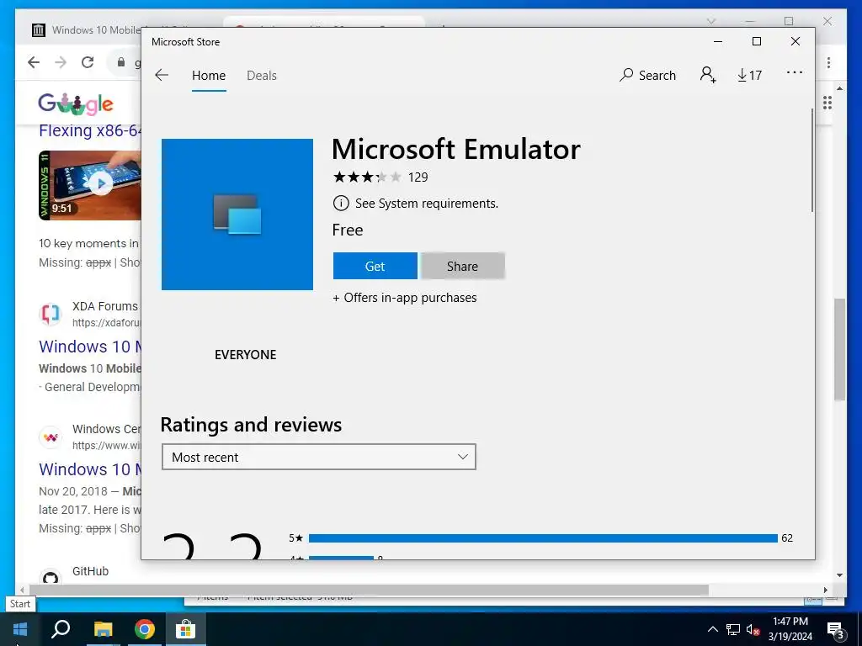Click the Store window vertical scrollbar

coord(812,161)
